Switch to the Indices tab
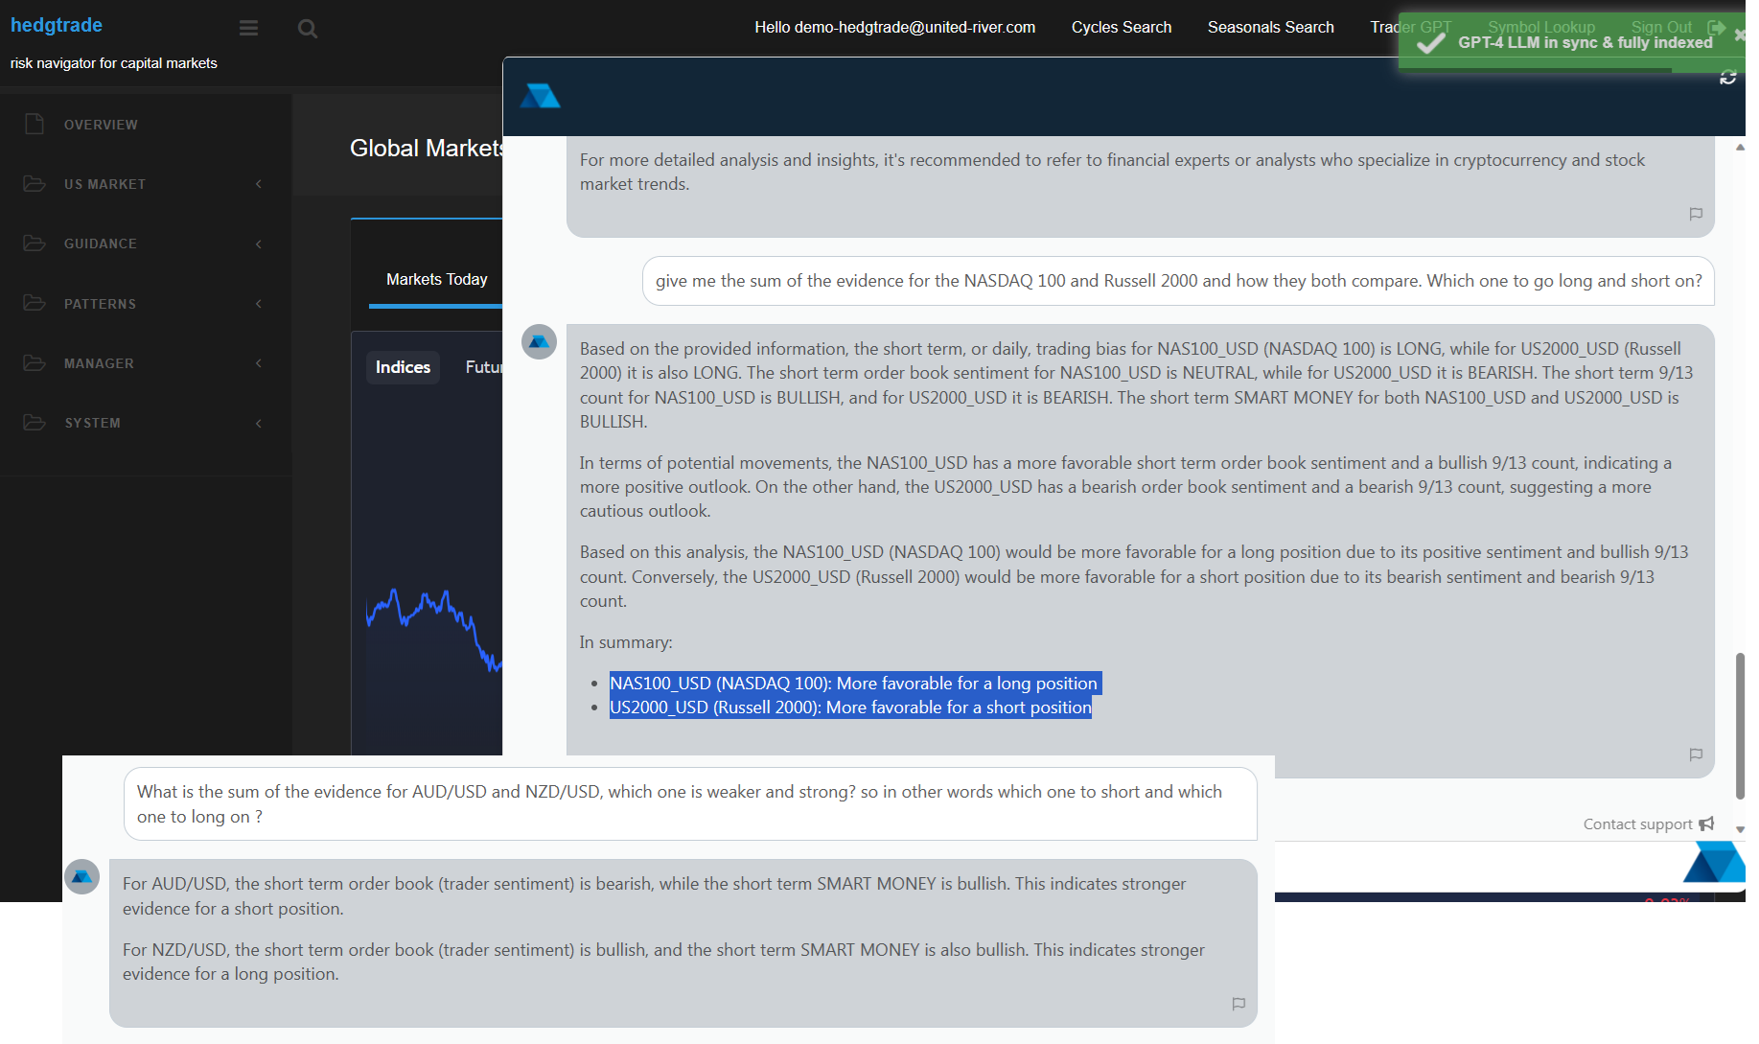This screenshot has height=1044, width=1759. tap(403, 367)
